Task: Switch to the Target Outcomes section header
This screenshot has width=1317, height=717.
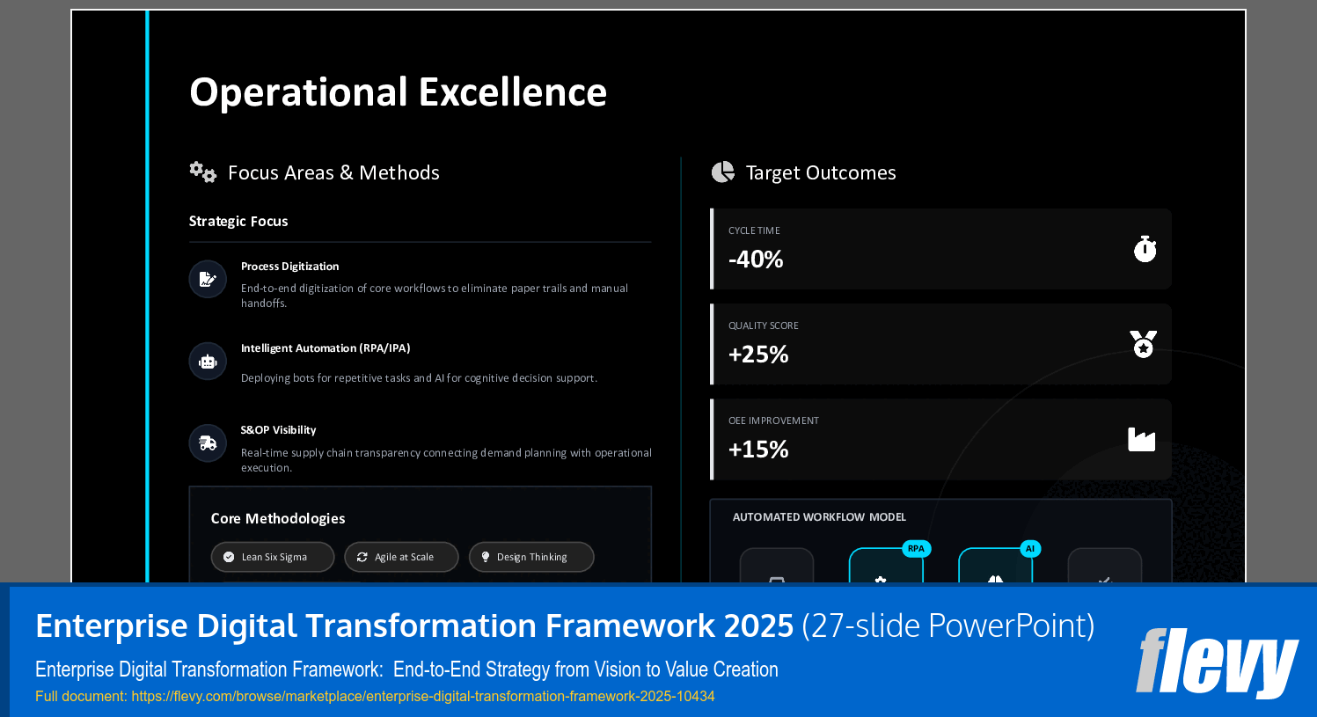Action: click(821, 172)
